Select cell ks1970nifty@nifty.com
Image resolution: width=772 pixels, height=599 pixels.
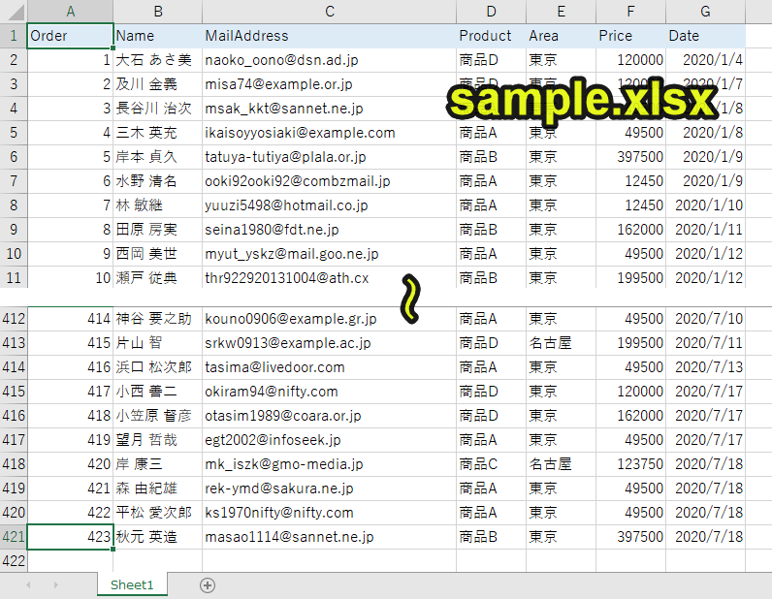[x=330, y=513]
